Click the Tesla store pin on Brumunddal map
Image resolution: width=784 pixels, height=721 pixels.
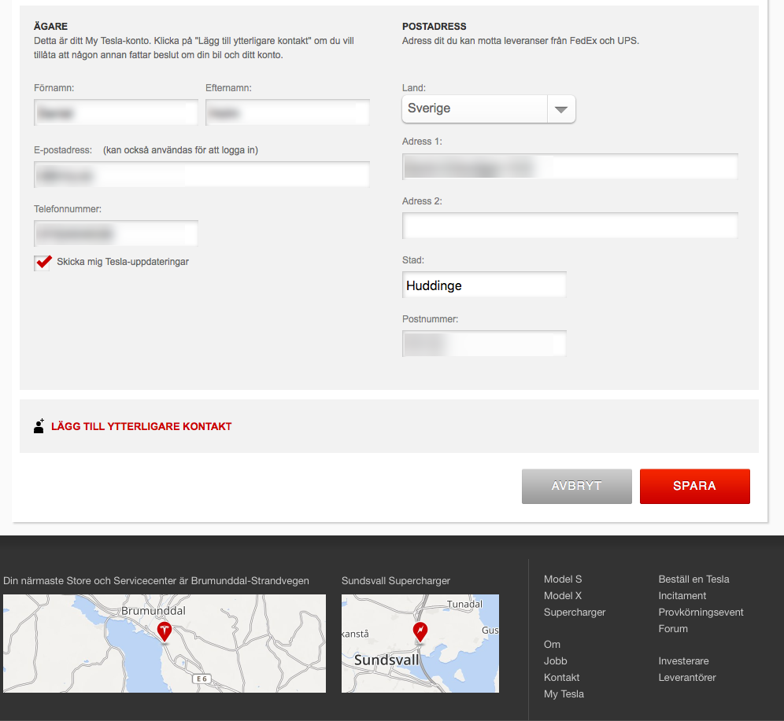[165, 631]
